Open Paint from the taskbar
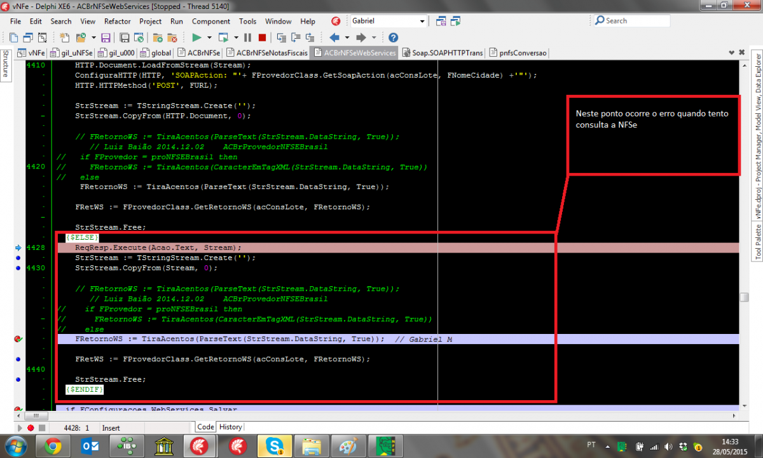Screen dimensions: 763x458 click(x=349, y=446)
